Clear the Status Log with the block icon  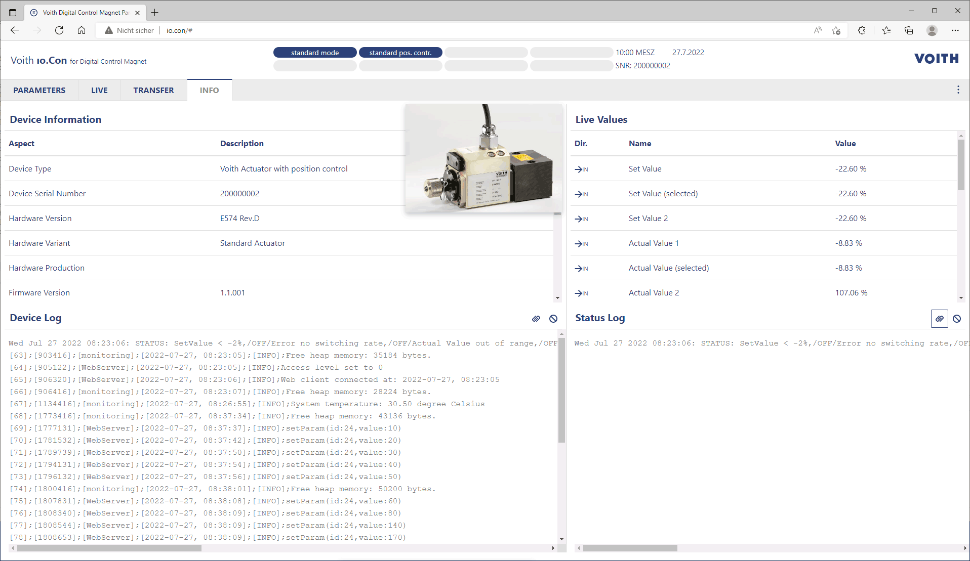click(x=957, y=319)
